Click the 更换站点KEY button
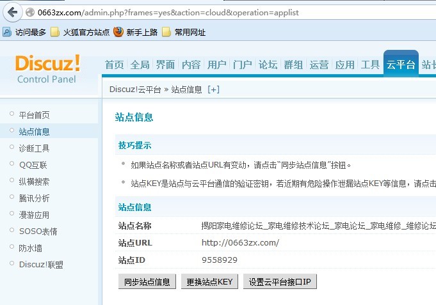The height and width of the screenshot is (305, 436). pos(209,282)
